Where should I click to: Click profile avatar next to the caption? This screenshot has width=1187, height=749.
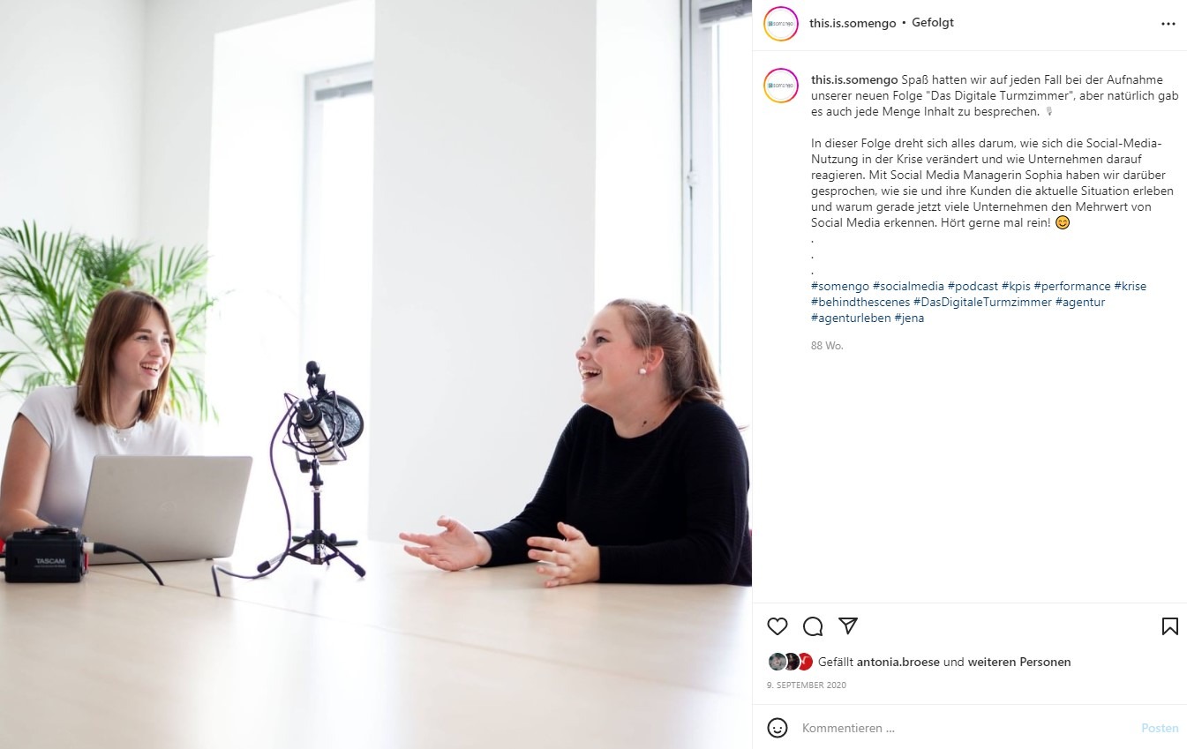point(781,86)
